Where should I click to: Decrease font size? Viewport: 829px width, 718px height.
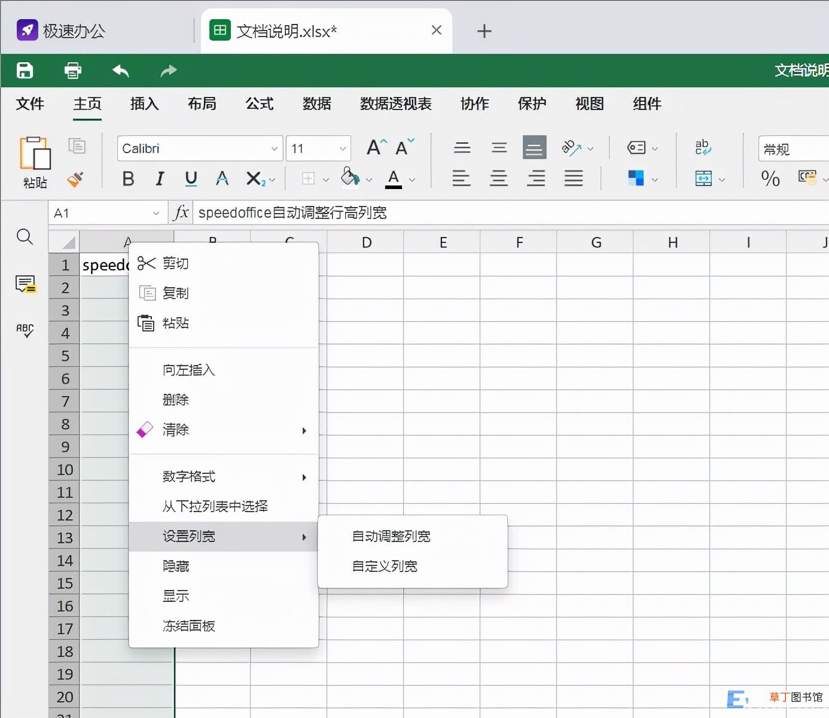click(405, 147)
